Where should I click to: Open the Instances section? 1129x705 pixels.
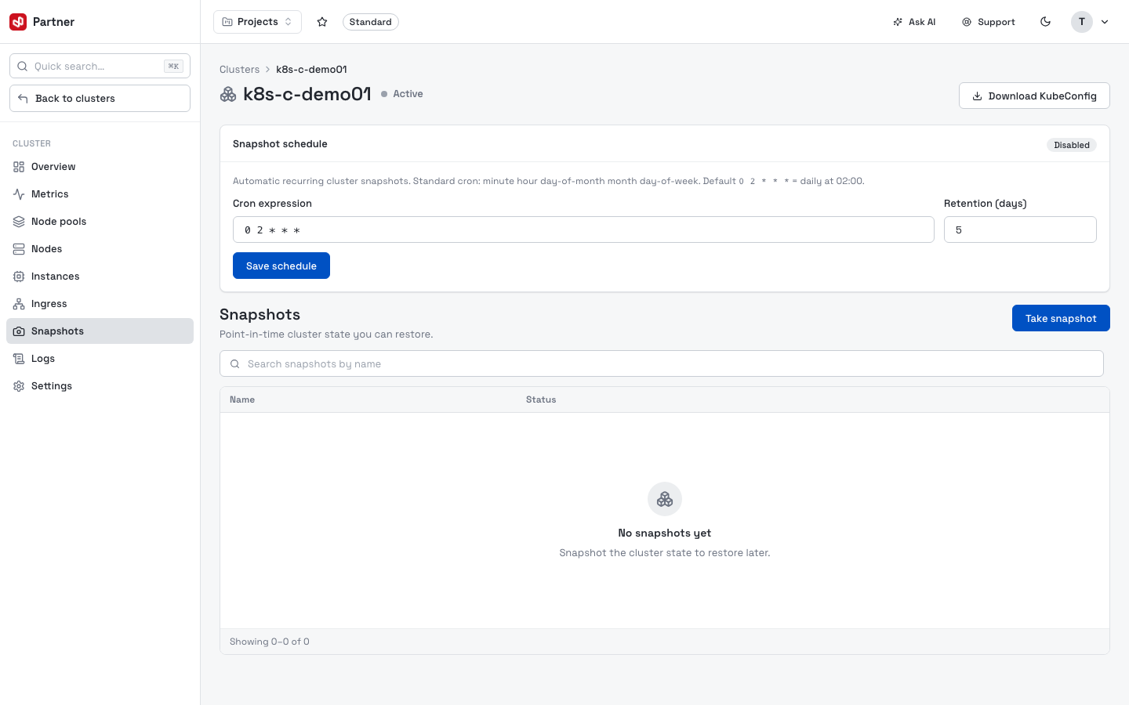point(100,277)
